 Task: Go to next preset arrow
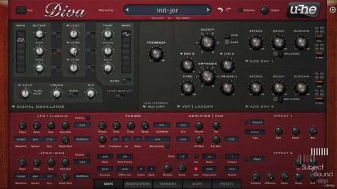(x=208, y=10)
